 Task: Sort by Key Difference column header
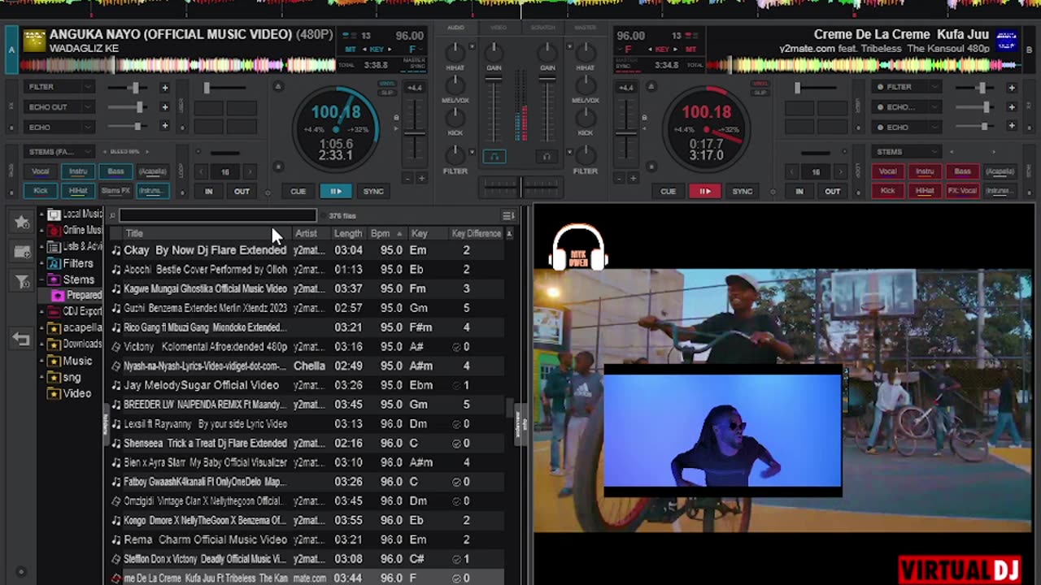[x=476, y=234]
